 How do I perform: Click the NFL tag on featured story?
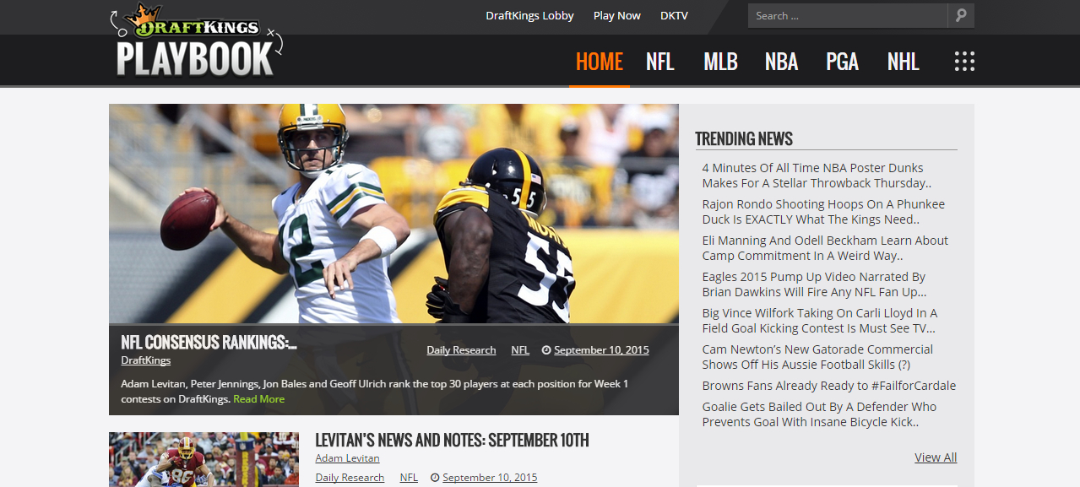click(x=520, y=350)
